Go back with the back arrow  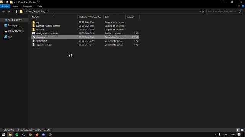point(3,11)
